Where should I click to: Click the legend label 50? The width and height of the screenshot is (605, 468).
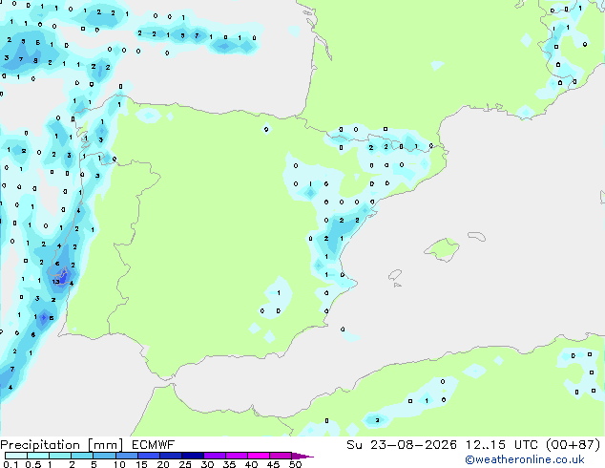296,464
